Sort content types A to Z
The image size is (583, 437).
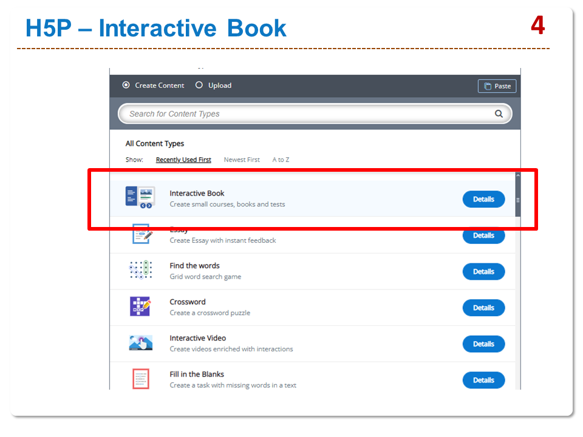pos(281,160)
